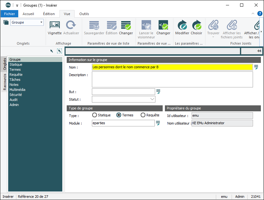Click the Choisir settings icon
The width and height of the screenshot is (264, 200).
click(196, 25)
